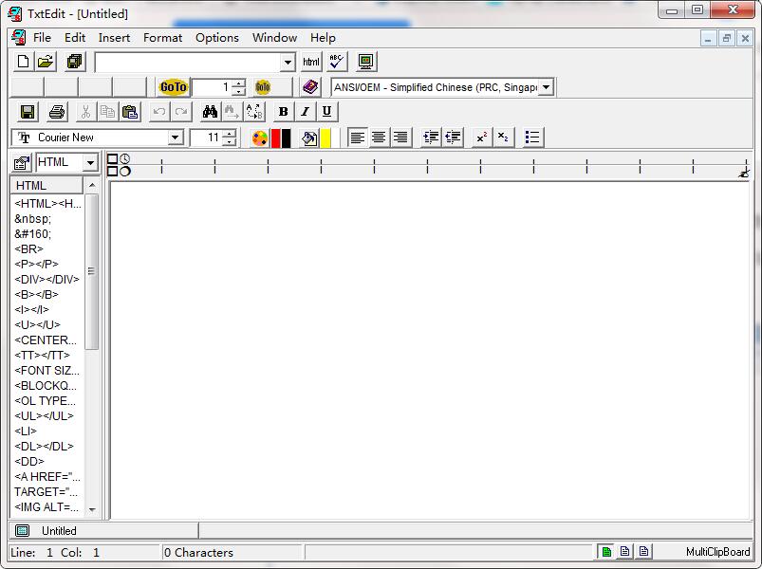Toggle bulleted list formatting
This screenshot has width=762, height=569.
pyautogui.click(x=532, y=138)
